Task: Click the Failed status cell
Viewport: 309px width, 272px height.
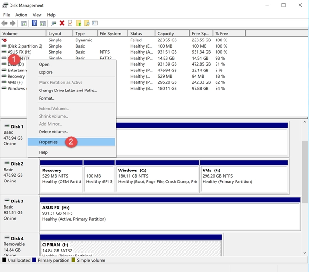Action: [136, 40]
